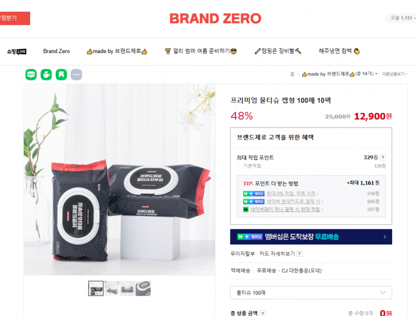The height and width of the screenshot is (316, 416).
Task: Select the second product thumbnail image
Action: point(112,288)
